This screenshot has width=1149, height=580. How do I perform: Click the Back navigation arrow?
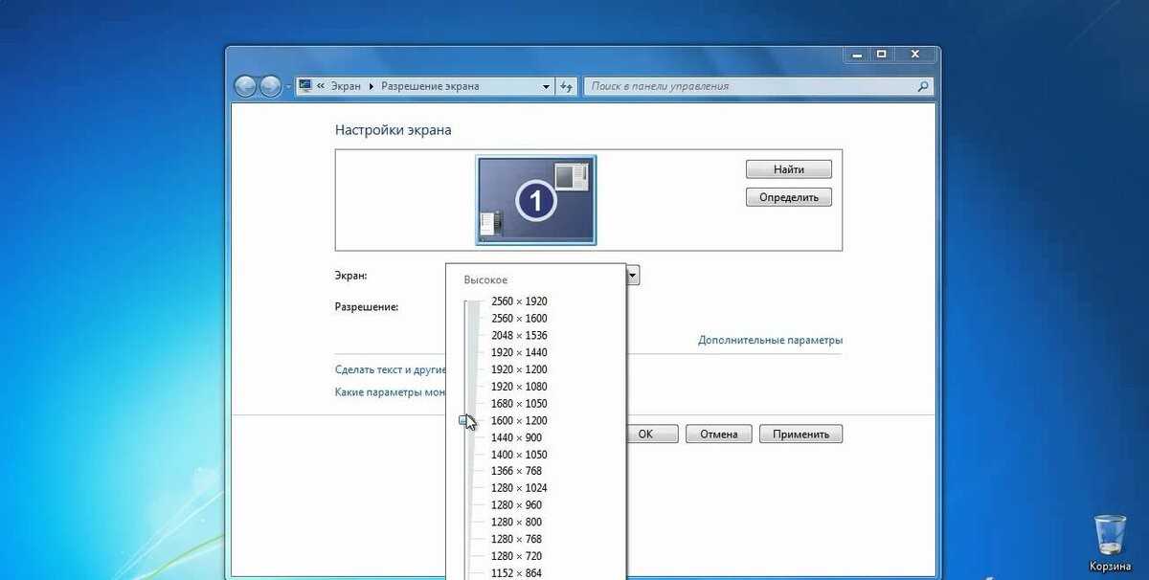tap(246, 86)
